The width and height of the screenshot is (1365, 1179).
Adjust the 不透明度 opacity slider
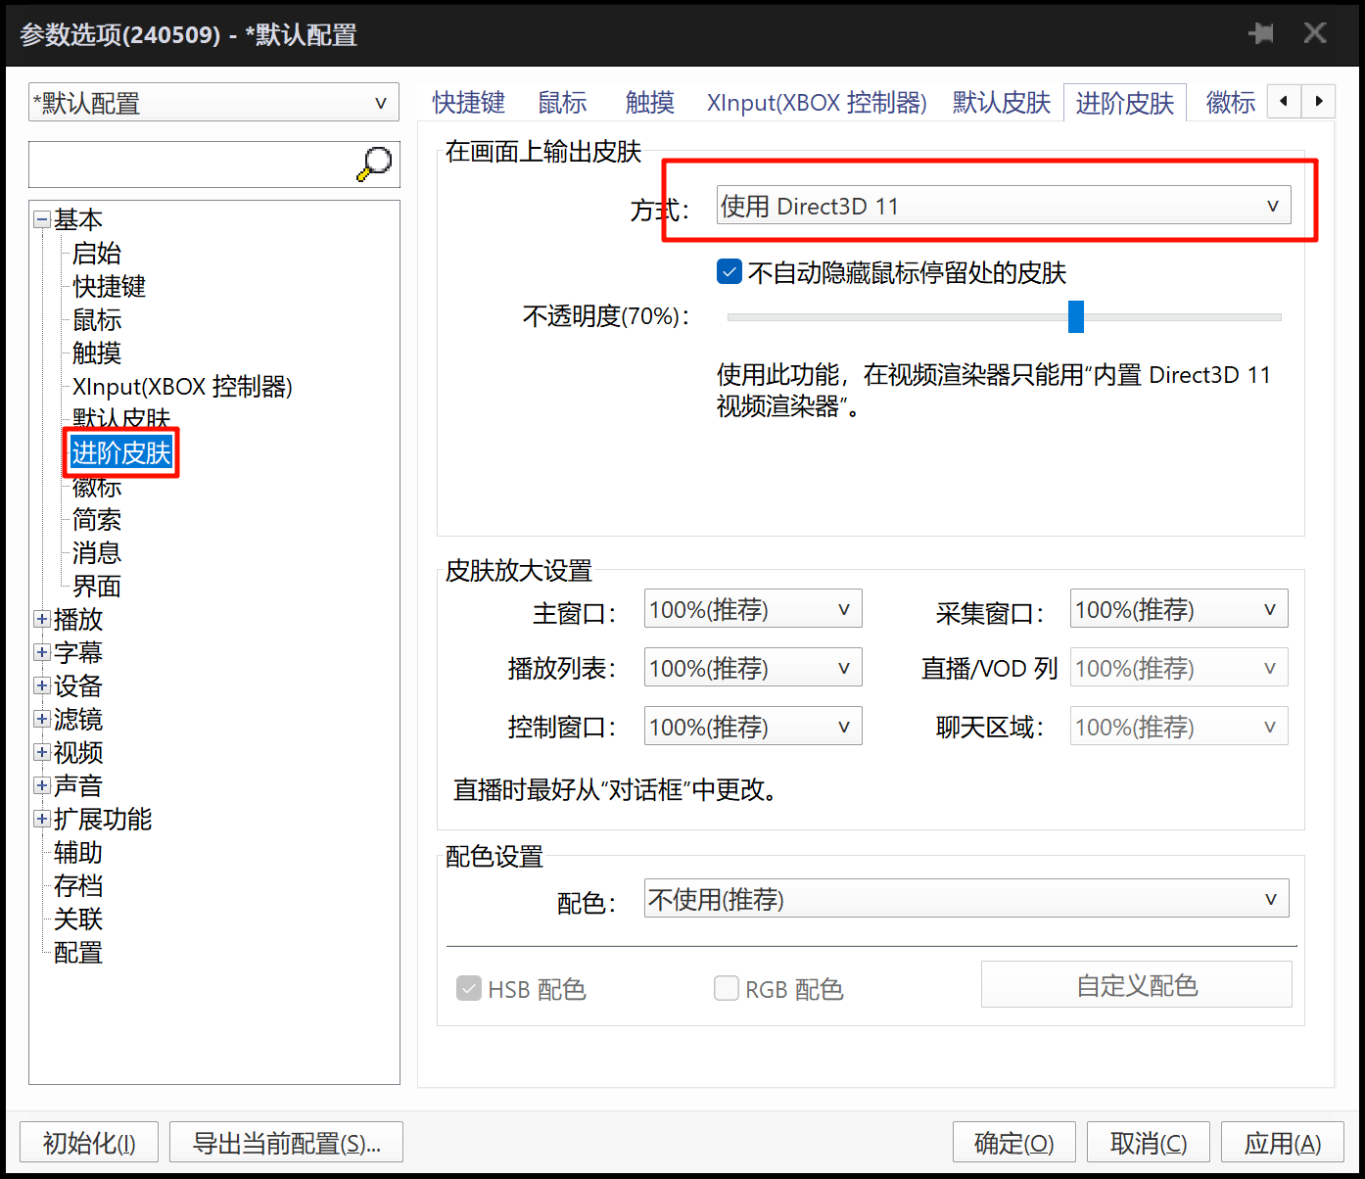click(1076, 316)
